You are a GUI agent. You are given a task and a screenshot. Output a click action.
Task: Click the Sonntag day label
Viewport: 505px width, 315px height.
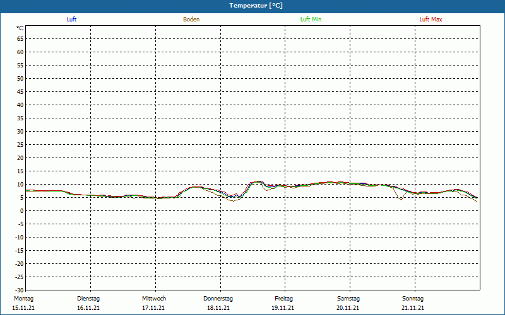coord(413,299)
